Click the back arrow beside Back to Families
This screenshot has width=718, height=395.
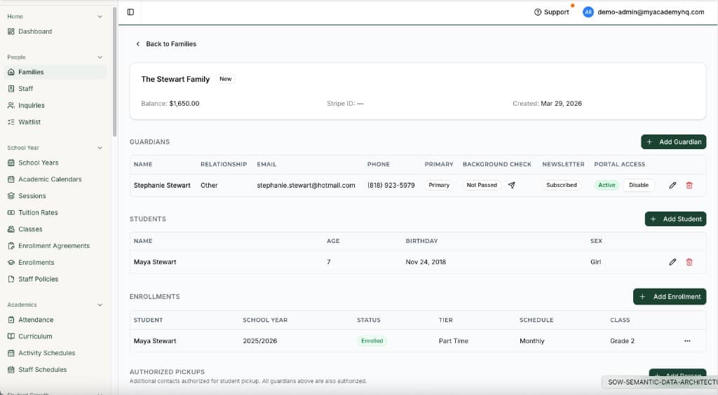[x=138, y=44]
